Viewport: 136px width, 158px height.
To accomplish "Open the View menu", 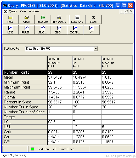I will point(23,11).
